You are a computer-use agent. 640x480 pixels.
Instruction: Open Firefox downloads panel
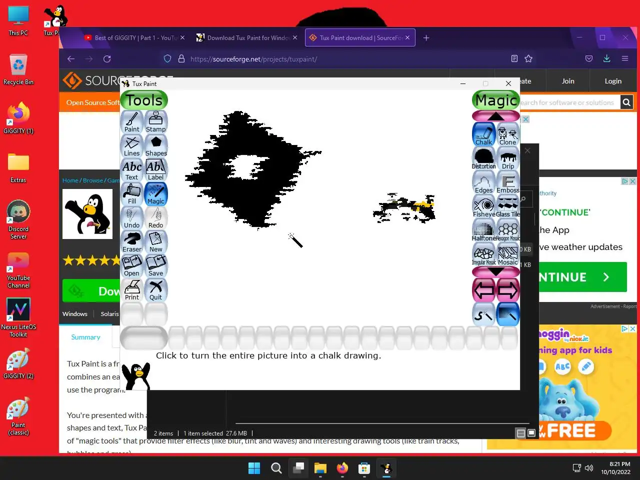click(606, 59)
